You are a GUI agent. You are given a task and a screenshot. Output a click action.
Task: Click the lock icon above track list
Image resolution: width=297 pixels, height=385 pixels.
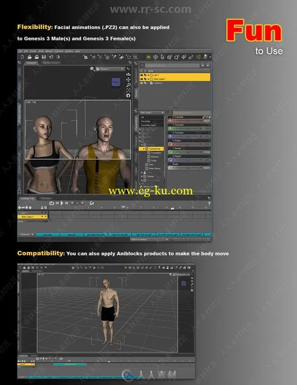42,208
